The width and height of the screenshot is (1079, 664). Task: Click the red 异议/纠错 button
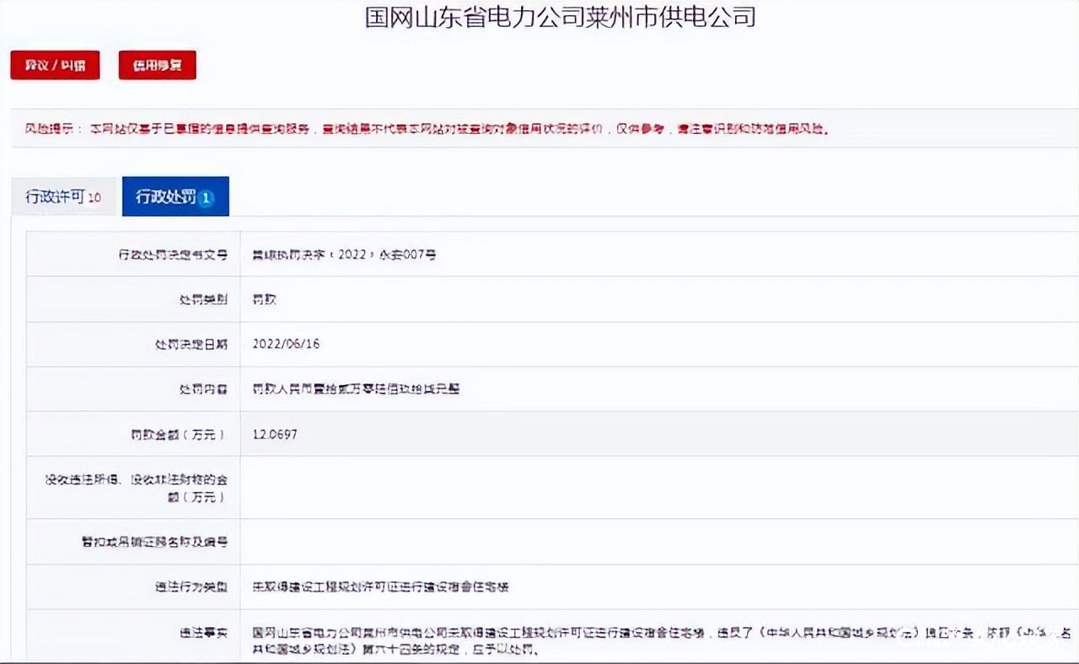pyautogui.click(x=55, y=66)
